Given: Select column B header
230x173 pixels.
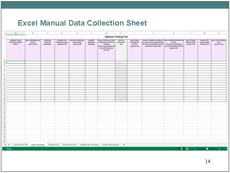Looking at the screenshot, I should 33,33.
